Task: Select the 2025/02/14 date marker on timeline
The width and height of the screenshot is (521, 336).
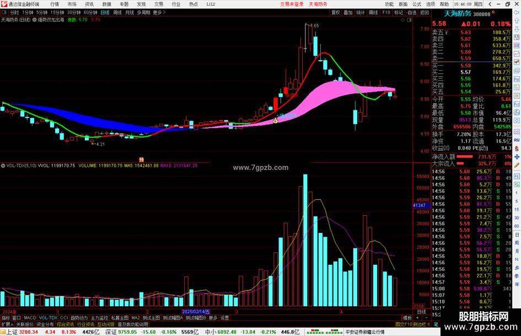Action: coord(196,312)
